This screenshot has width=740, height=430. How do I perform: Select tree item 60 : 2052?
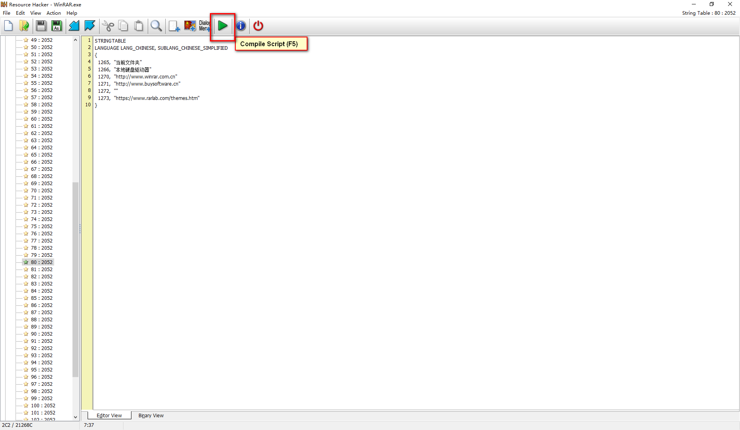coord(41,119)
